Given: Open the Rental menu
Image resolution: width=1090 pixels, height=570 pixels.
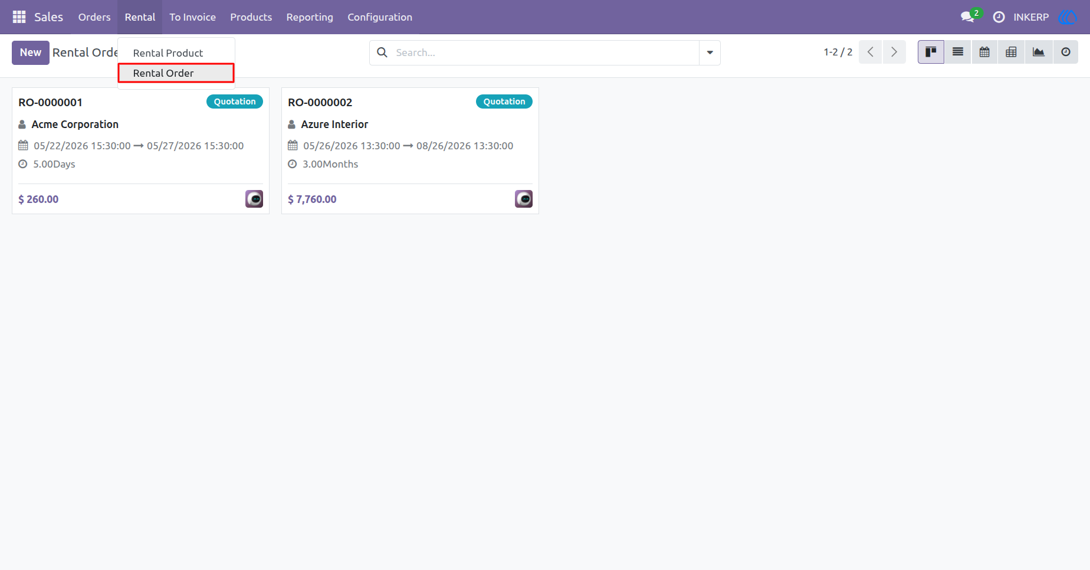Looking at the screenshot, I should coord(140,17).
